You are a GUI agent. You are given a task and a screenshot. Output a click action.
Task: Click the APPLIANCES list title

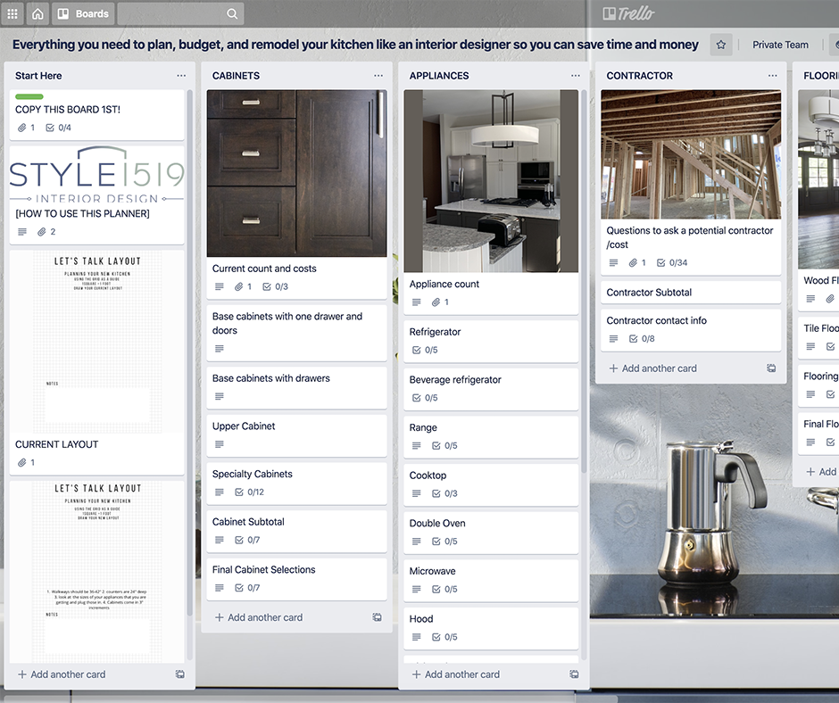coord(439,76)
